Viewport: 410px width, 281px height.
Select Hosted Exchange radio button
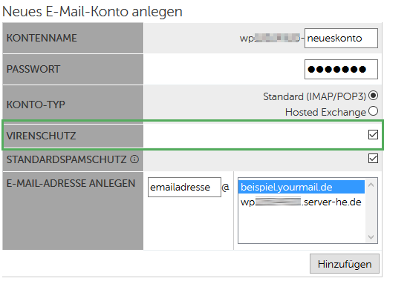(373, 111)
